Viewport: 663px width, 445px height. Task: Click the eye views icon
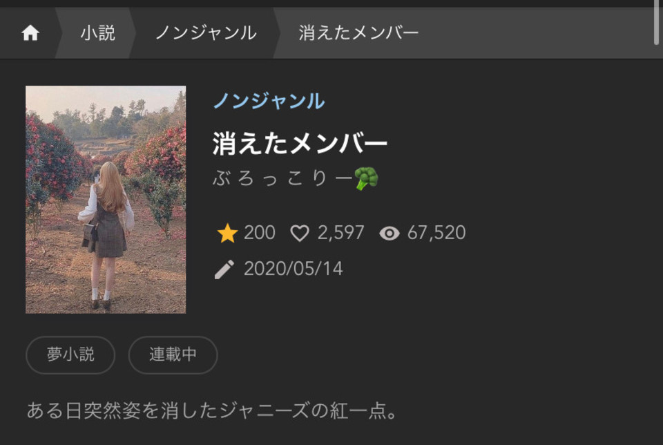390,233
